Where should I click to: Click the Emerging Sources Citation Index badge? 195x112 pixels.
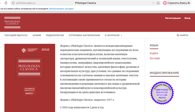pyautogui.click(x=162, y=93)
